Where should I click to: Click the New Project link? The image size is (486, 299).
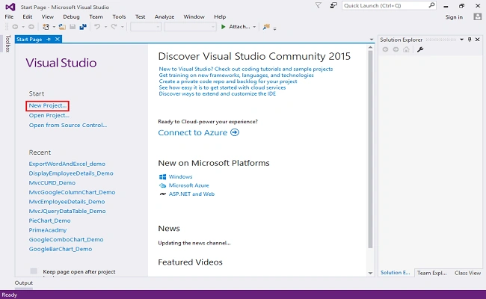click(x=47, y=105)
